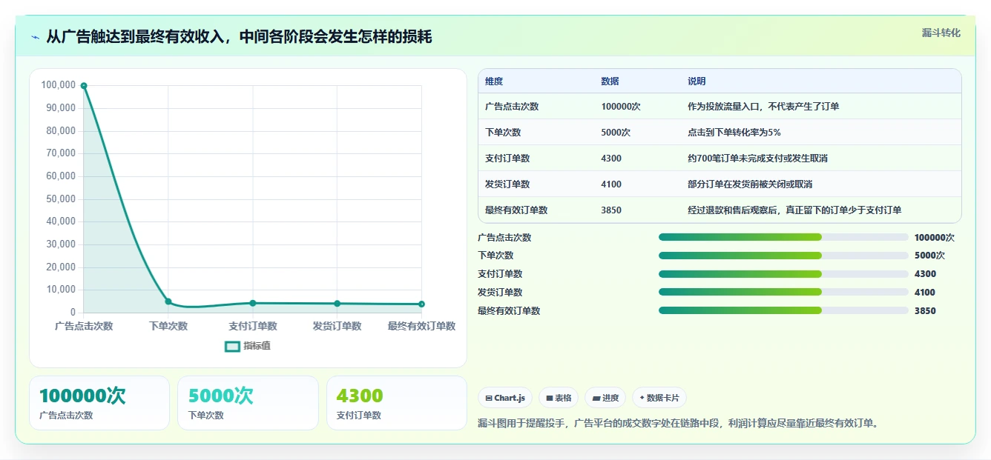Select the 数据卡片 chip

click(659, 398)
